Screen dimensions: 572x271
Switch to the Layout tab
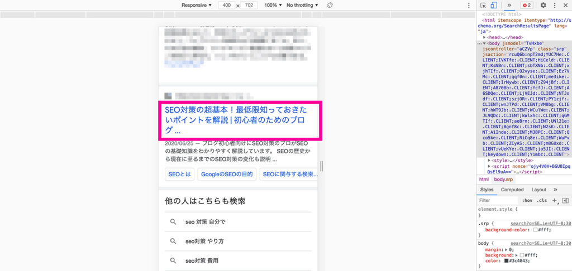point(538,190)
